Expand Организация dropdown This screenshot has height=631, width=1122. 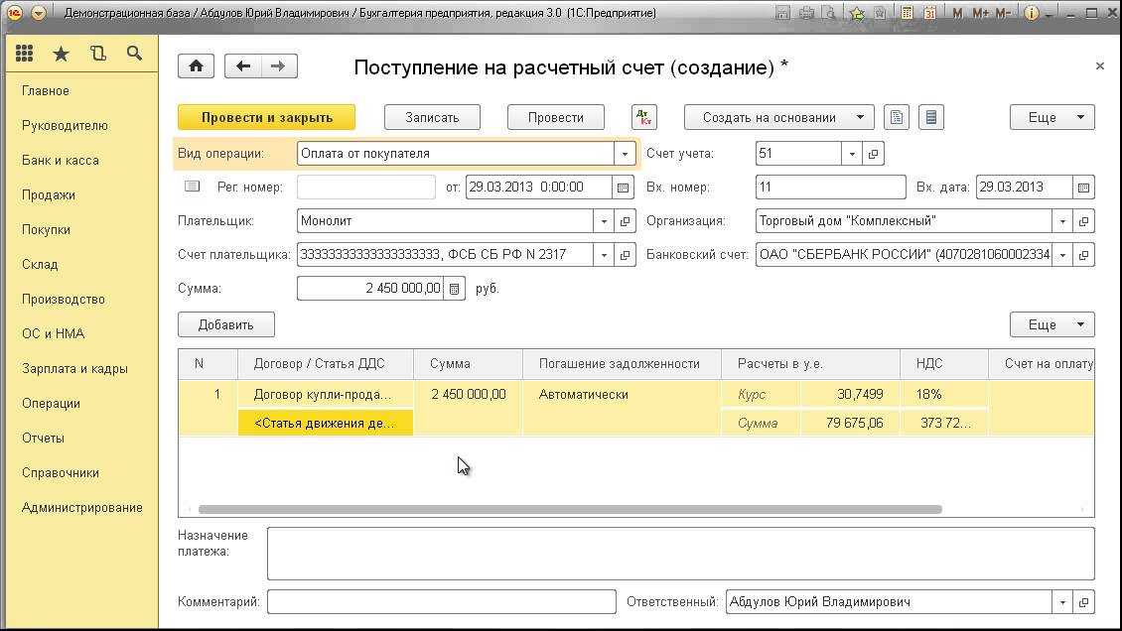1062,221
